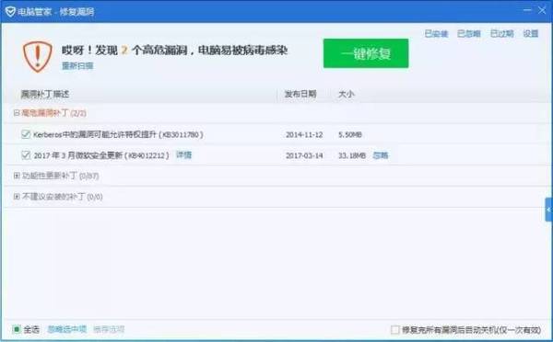Image resolution: width=553 pixels, height=342 pixels.
Task: Switch to the 已忽略 tab
Action: (x=469, y=34)
